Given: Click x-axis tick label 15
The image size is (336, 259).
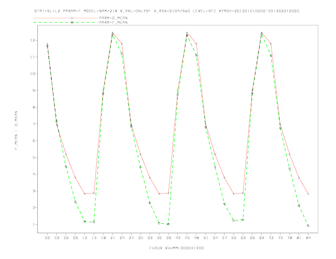Looking at the screenshot, I should (x=94, y=238).
